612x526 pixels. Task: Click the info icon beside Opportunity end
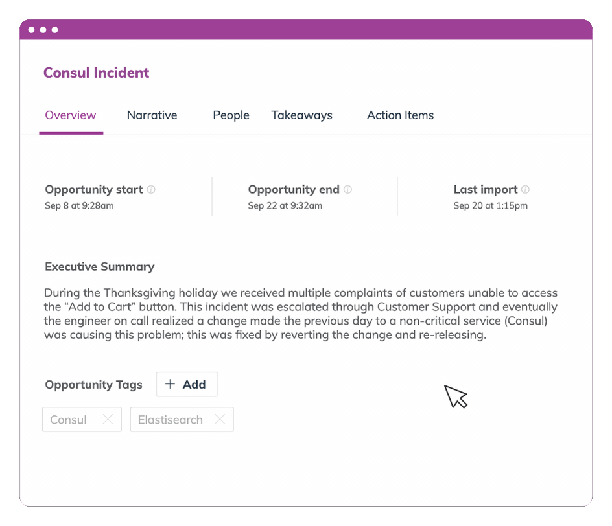[x=347, y=190]
